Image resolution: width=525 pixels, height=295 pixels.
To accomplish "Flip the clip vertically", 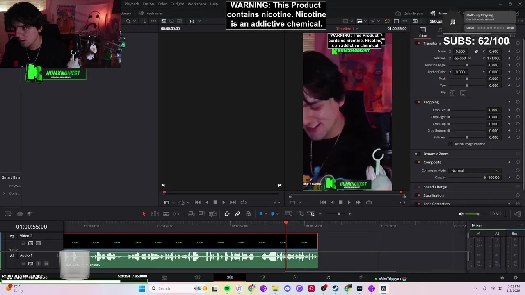I will pos(463,93).
